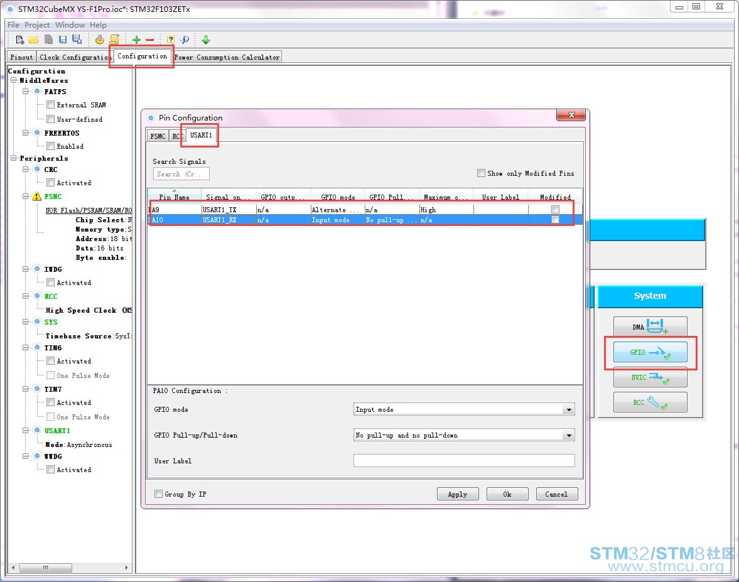Toggle Modified checkbox for PA9 row

tap(555, 210)
